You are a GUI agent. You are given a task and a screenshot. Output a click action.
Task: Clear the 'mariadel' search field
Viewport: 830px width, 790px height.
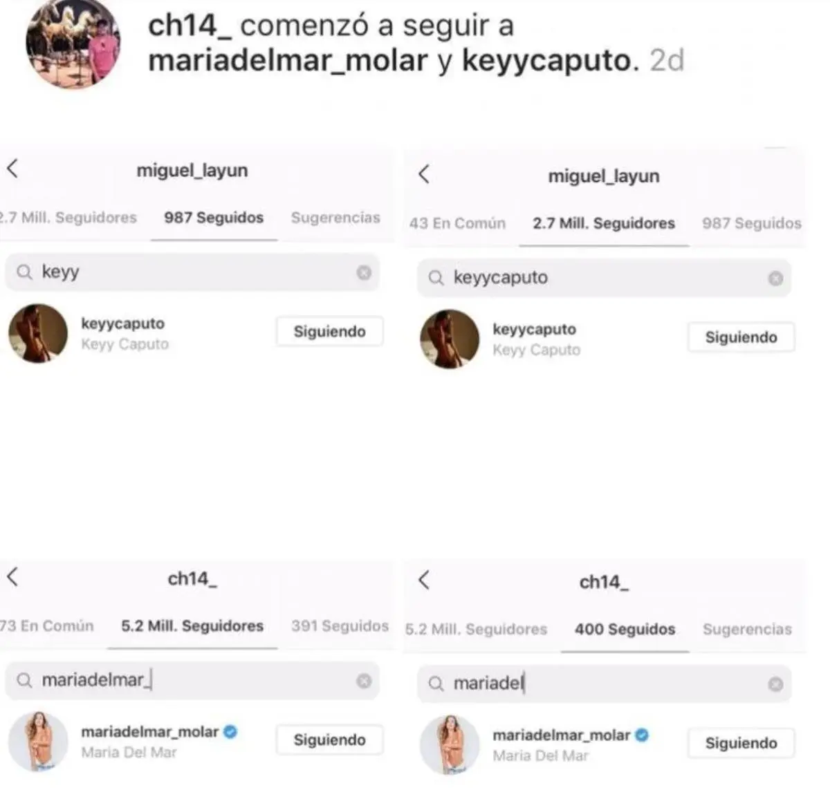tap(775, 684)
